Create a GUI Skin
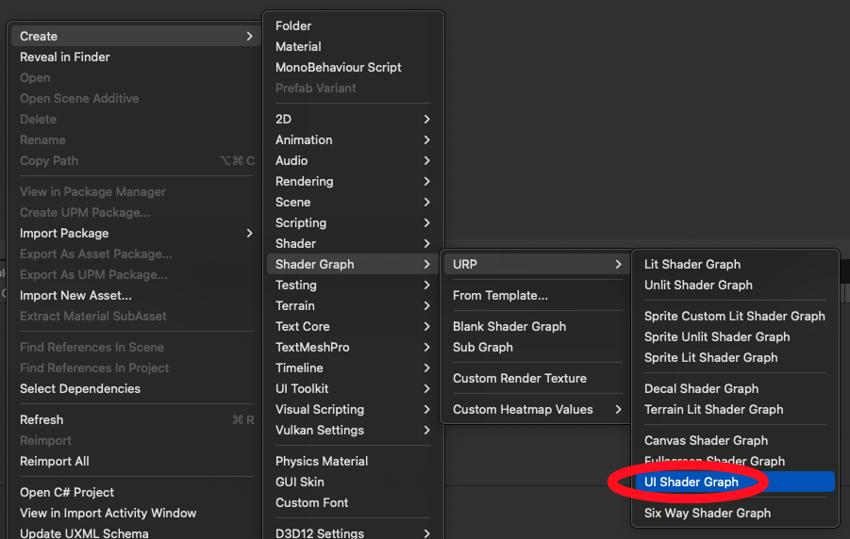 coord(353,482)
